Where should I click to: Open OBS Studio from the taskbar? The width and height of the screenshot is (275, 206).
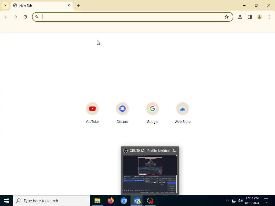point(150,201)
